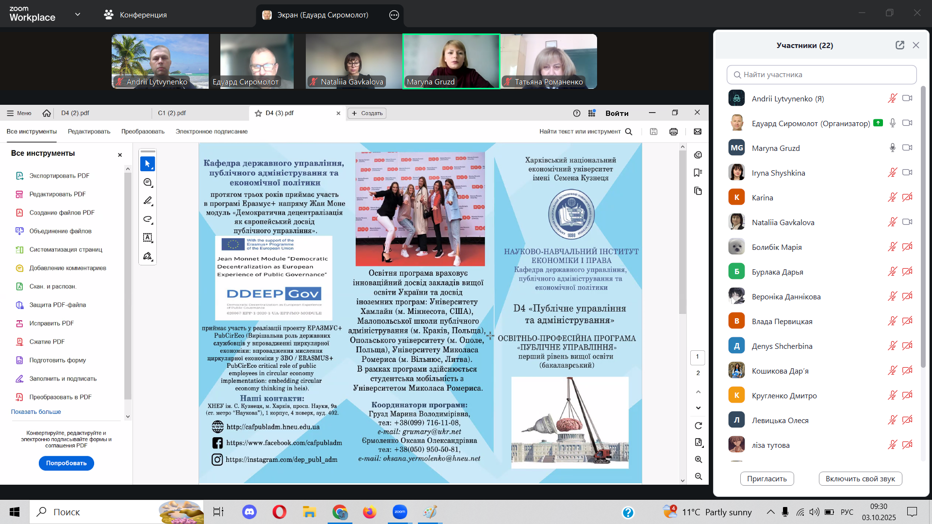
Task: Click the Acrobat home icon
Action: 47,113
